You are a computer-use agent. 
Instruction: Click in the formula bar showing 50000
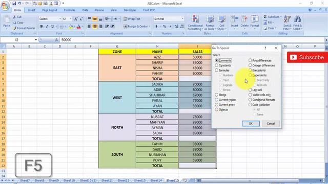click(x=192, y=40)
